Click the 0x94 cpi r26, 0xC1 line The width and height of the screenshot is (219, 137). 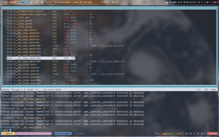pos(50,80)
